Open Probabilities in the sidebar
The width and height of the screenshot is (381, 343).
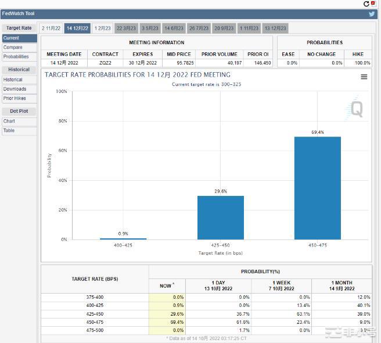16,57
